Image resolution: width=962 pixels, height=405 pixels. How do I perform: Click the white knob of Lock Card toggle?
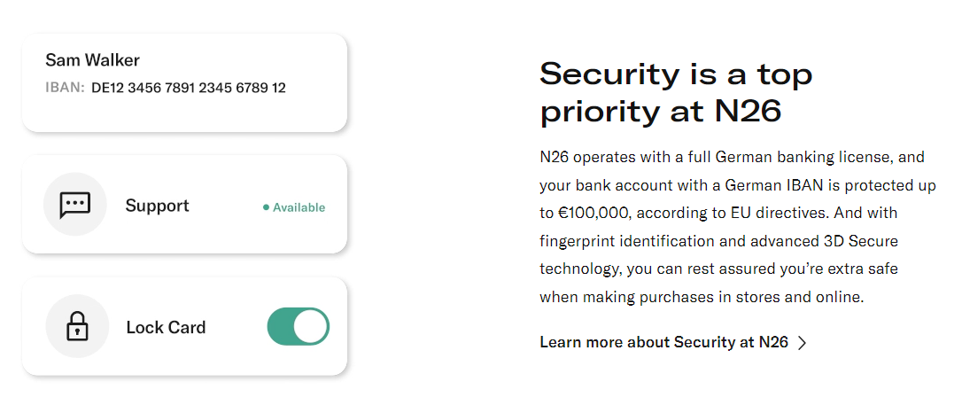tap(311, 326)
